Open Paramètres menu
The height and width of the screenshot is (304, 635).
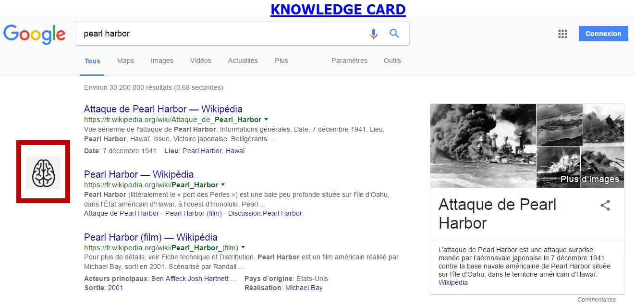[x=349, y=61]
